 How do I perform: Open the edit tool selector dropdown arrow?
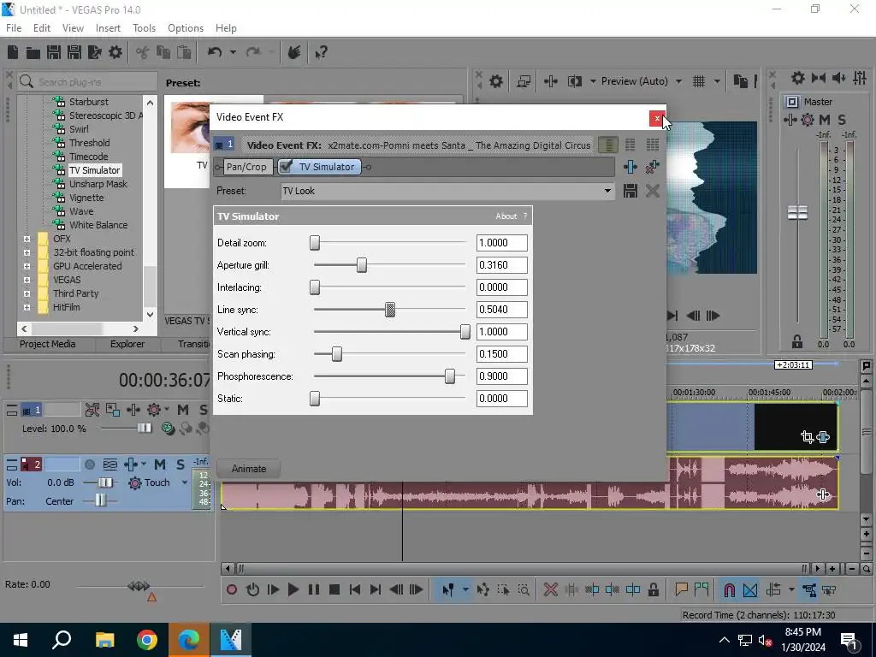[465, 589]
